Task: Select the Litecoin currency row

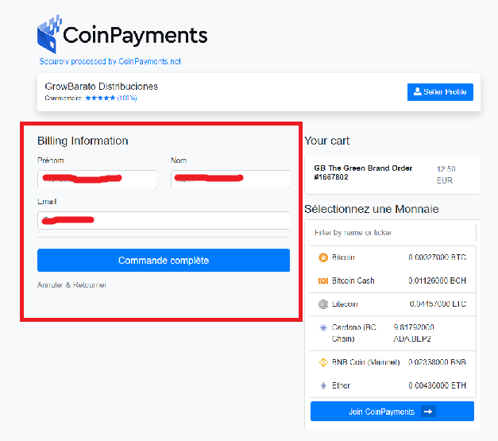Action: pos(392,304)
